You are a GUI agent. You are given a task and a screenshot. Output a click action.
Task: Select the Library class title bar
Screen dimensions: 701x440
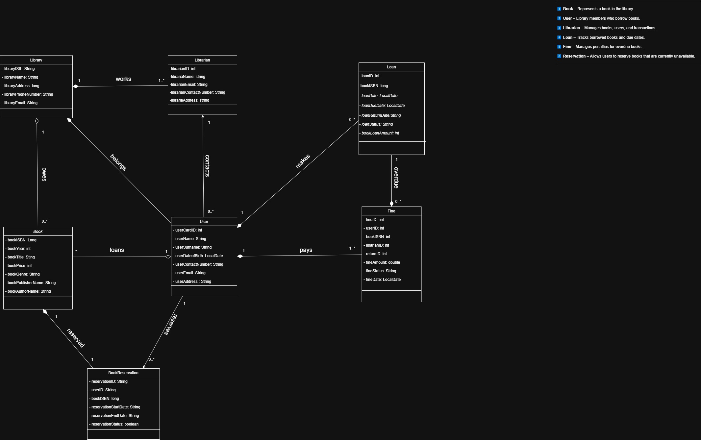click(x=36, y=60)
